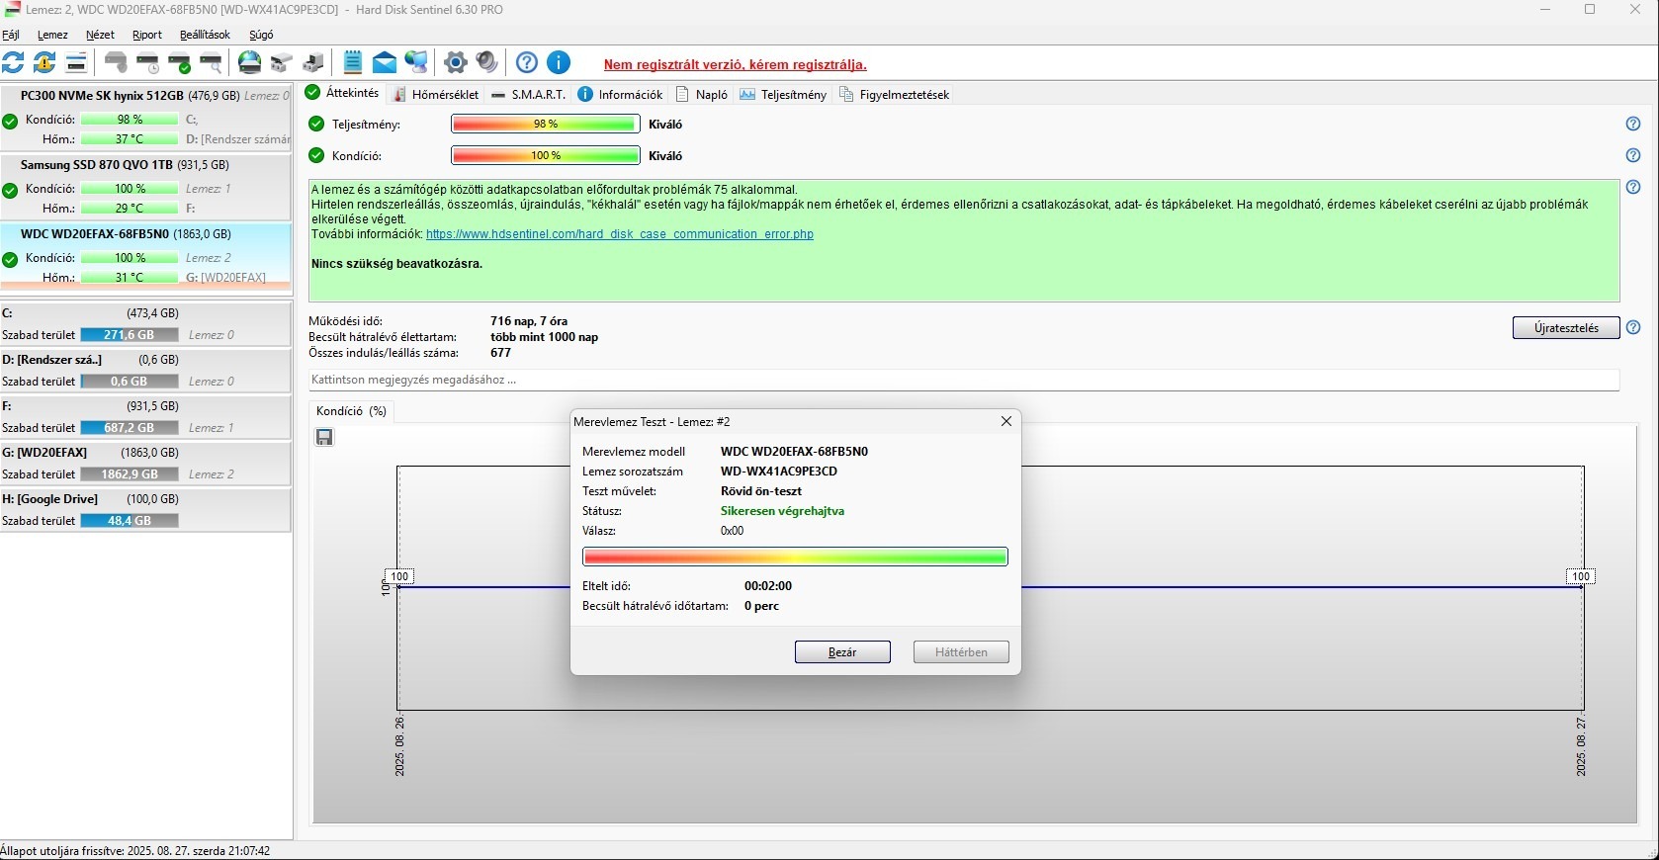Select the PC300 NVMe SK hynix 512GB disk
Screen dimensions: 1659x860
click(x=145, y=118)
